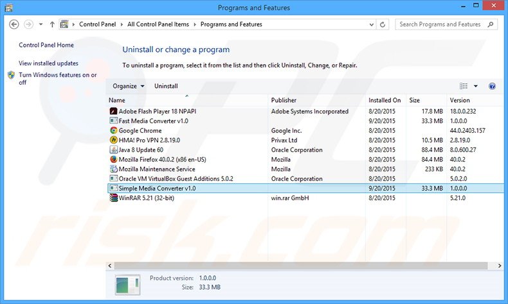Go back using the back arrow

14,24
